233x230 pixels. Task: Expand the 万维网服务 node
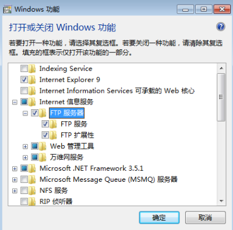coord(25,157)
